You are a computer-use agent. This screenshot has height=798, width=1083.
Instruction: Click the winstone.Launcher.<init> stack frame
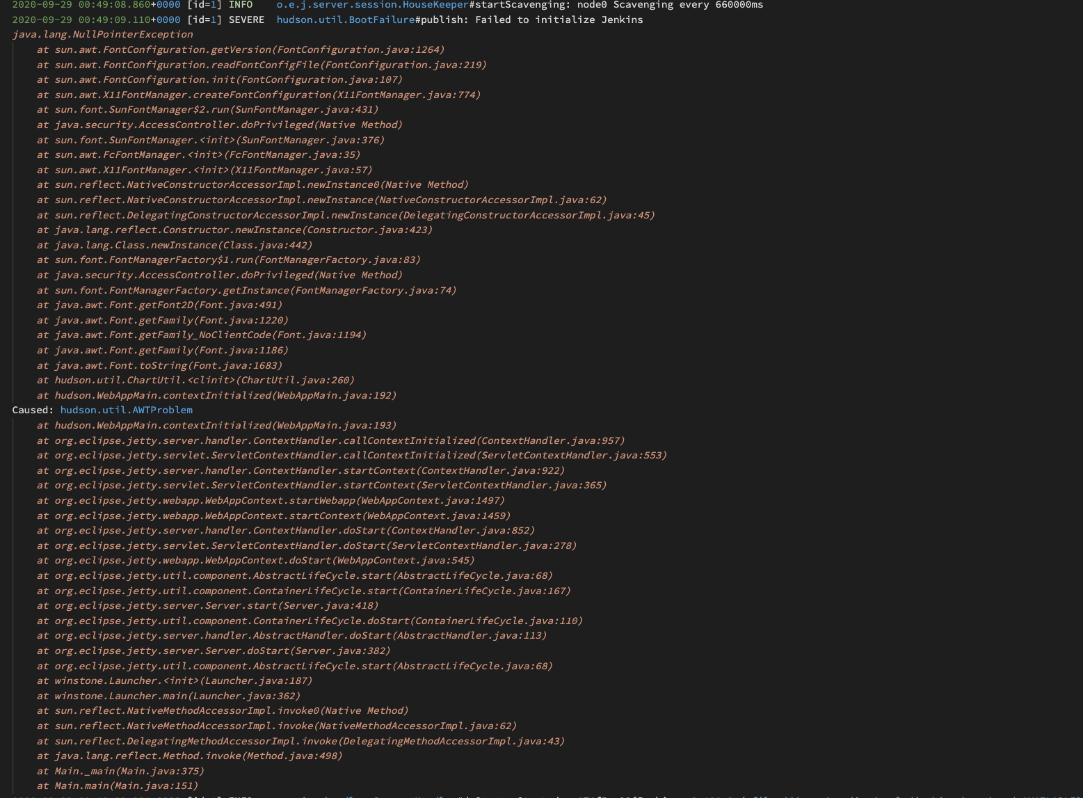pos(175,680)
